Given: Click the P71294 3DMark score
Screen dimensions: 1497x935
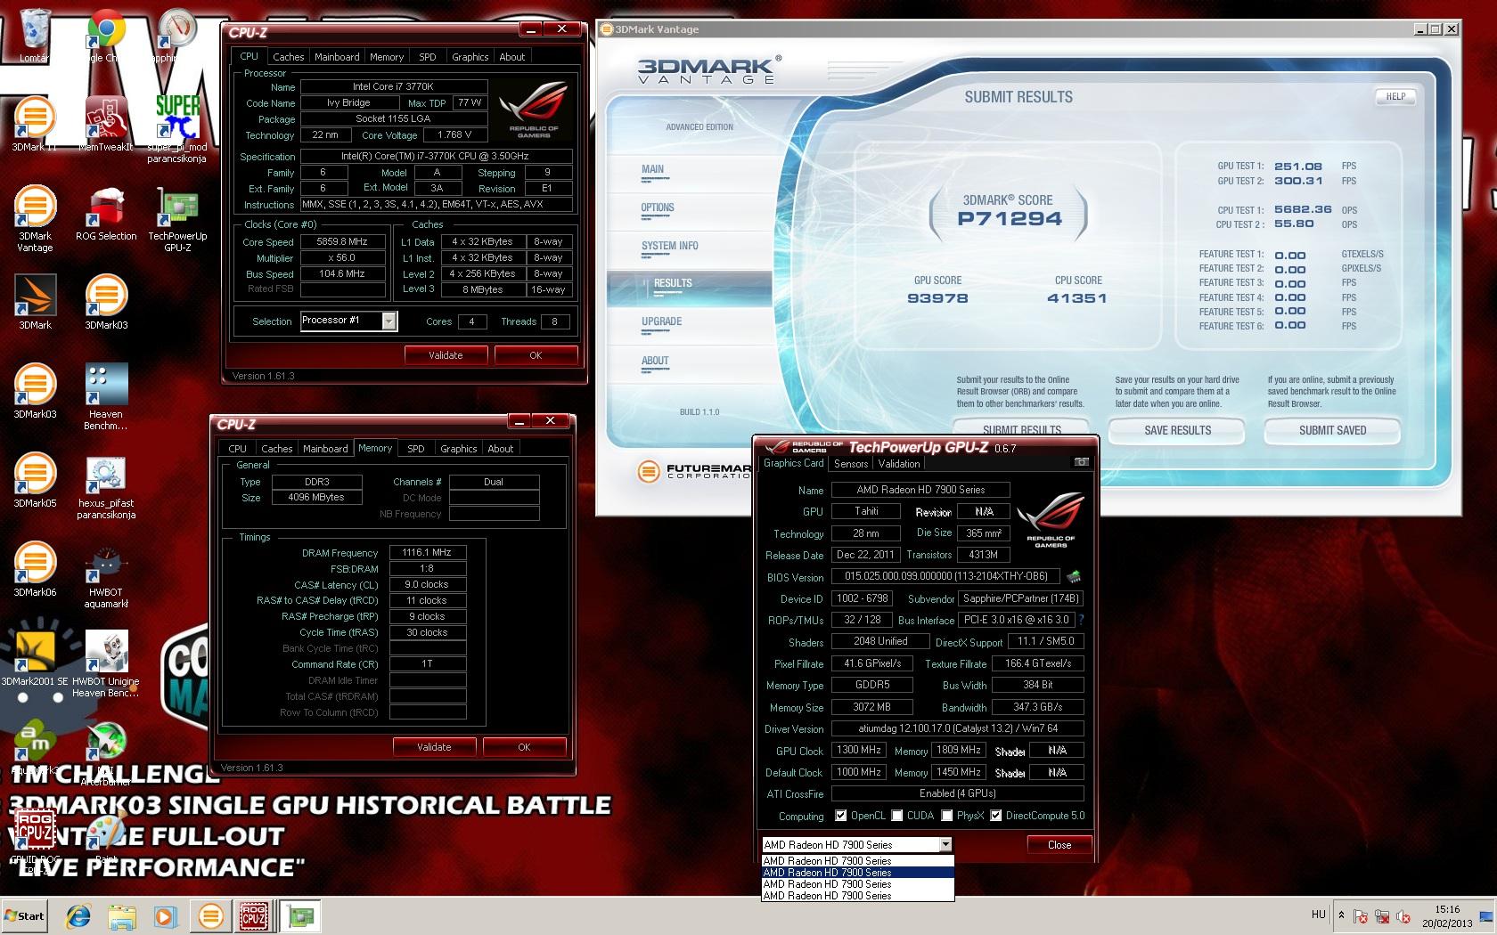Looking at the screenshot, I should point(1010,218).
